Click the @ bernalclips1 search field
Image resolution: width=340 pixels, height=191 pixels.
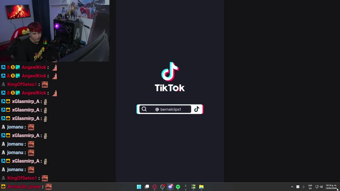click(x=165, y=109)
